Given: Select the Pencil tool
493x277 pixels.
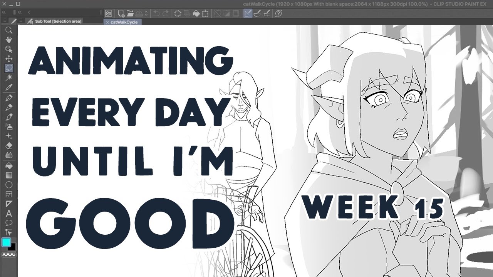Looking at the screenshot, I should tap(8, 107).
